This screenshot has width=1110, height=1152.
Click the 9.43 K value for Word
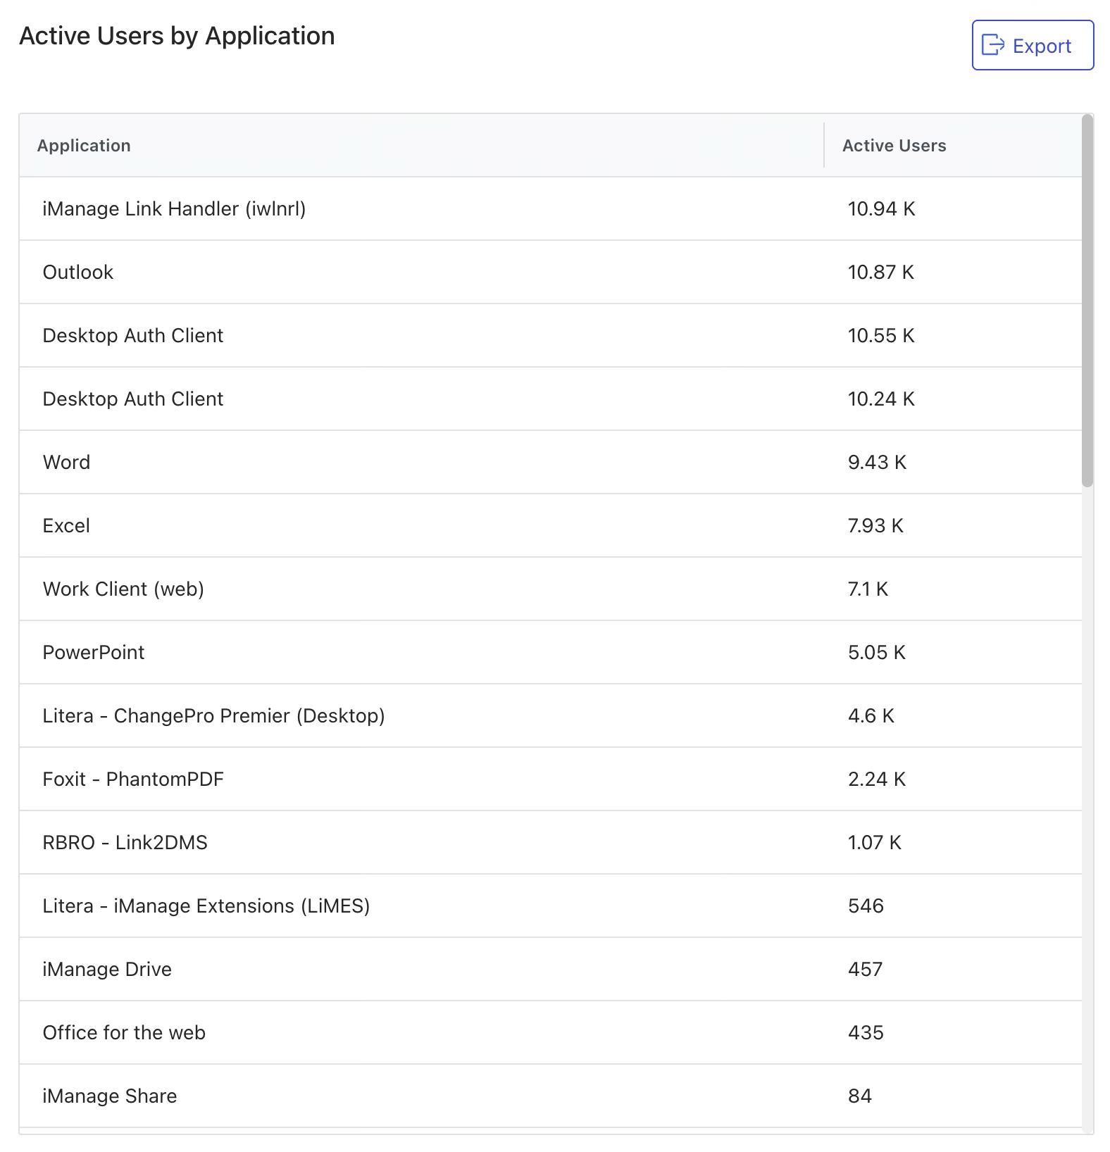(x=877, y=463)
